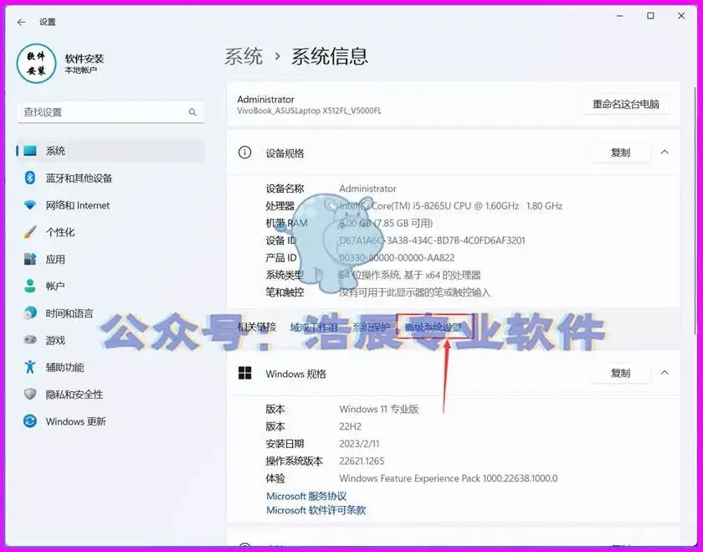The height and width of the screenshot is (552, 703).
Task: Click the 游戏 controller icon
Action: pos(30,340)
